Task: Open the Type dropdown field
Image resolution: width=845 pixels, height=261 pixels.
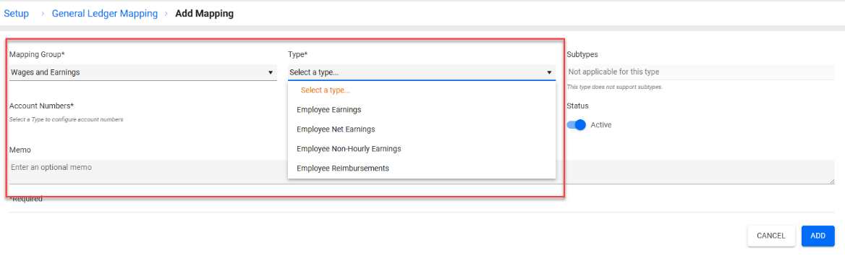Action: tap(422, 72)
